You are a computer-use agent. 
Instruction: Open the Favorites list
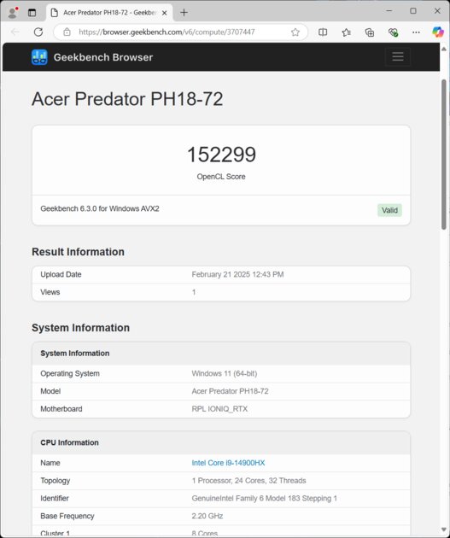coord(346,32)
